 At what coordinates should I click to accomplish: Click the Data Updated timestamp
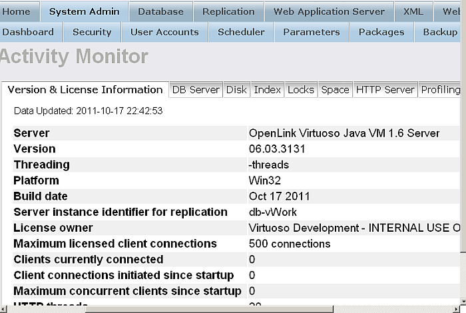[x=89, y=111]
